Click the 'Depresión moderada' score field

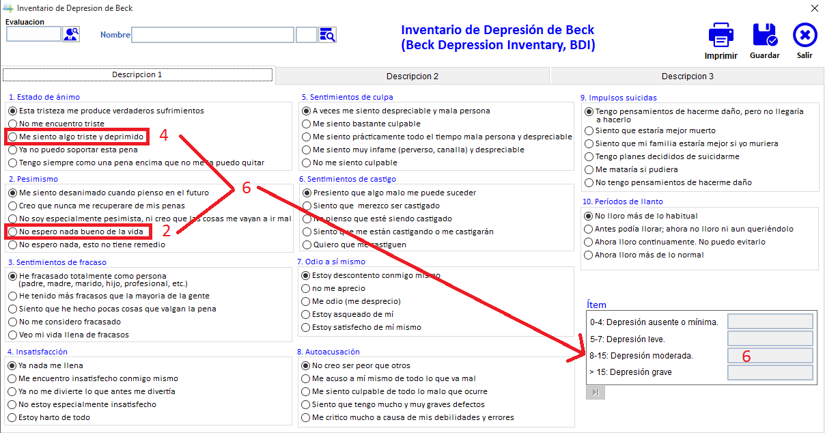click(770, 355)
